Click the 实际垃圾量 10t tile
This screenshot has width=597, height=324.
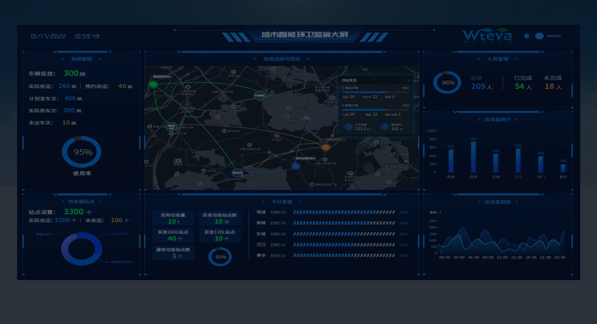[173, 218]
